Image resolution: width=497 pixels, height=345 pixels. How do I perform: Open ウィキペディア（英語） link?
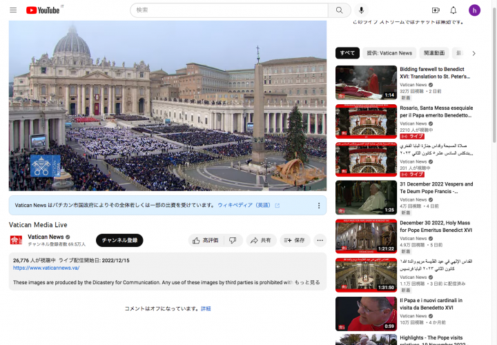click(x=245, y=206)
